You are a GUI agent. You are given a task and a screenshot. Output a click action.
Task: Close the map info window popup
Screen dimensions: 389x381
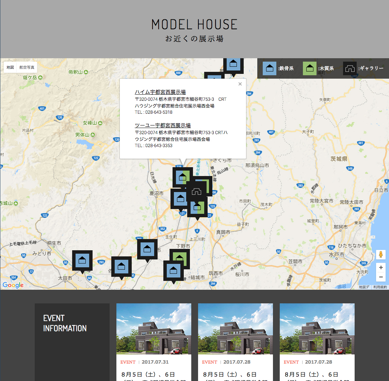pyautogui.click(x=240, y=84)
